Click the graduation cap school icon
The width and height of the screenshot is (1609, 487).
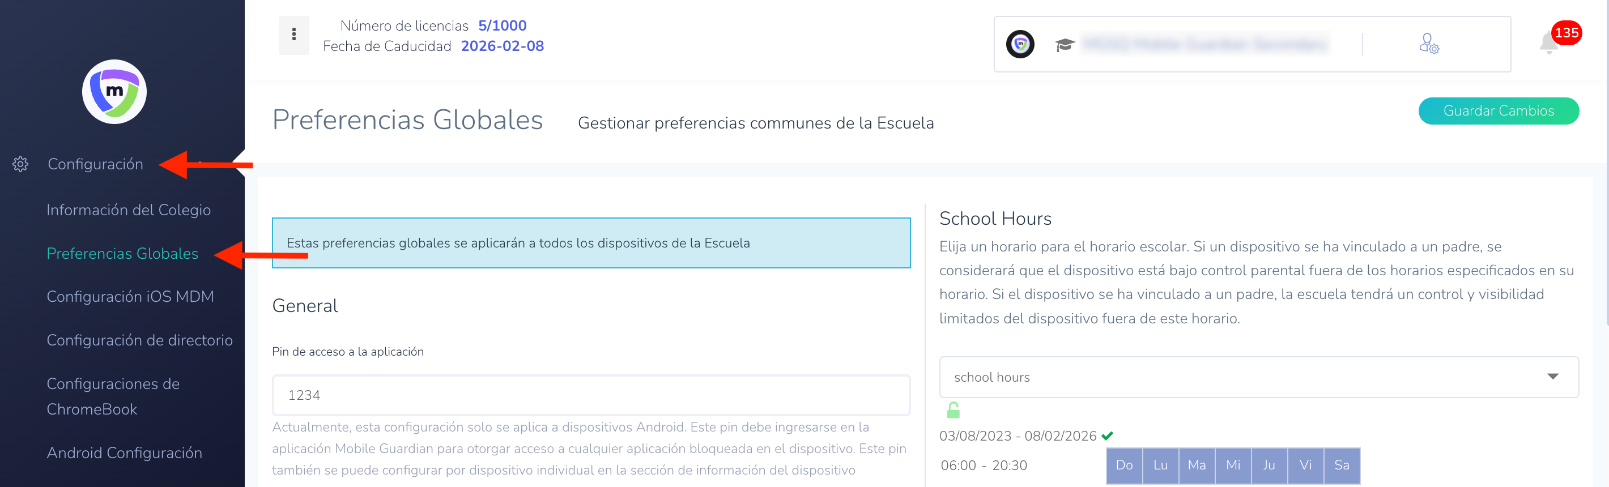1065,45
